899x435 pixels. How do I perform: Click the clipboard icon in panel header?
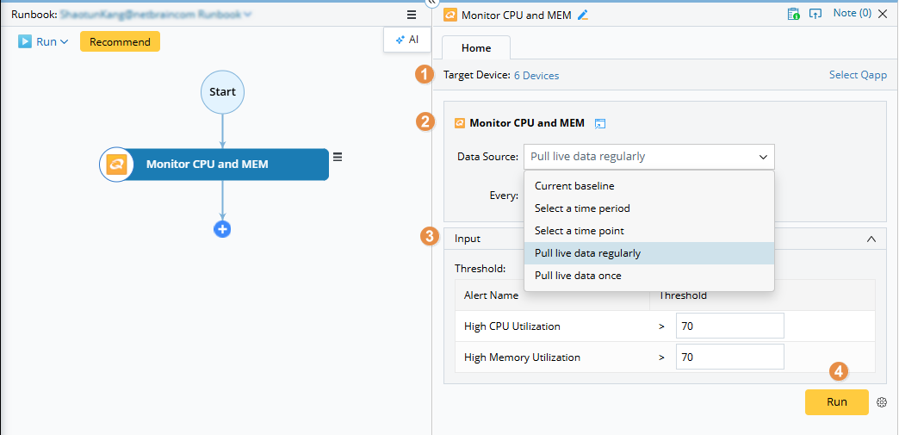click(x=793, y=14)
